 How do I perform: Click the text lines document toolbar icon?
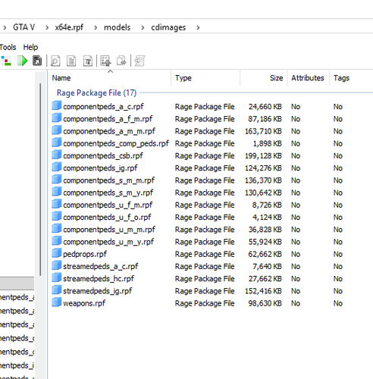point(71,61)
